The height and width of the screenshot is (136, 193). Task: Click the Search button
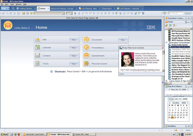pyautogui.click(x=188, y=13)
